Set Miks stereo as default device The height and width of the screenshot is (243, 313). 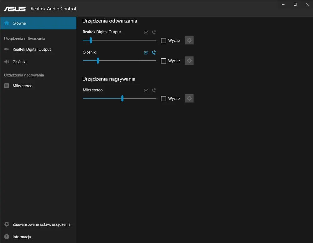pos(146,90)
